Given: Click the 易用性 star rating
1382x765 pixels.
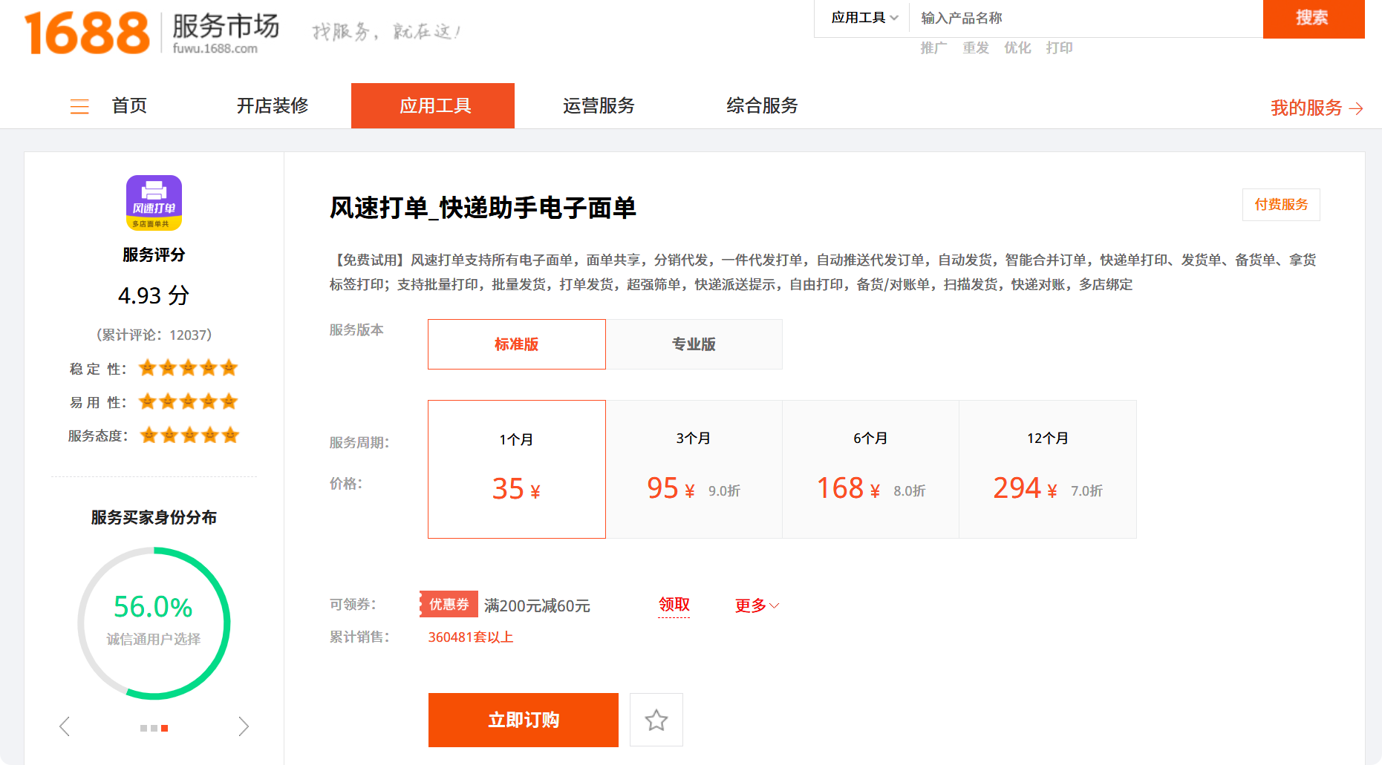Looking at the screenshot, I should 188,402.
